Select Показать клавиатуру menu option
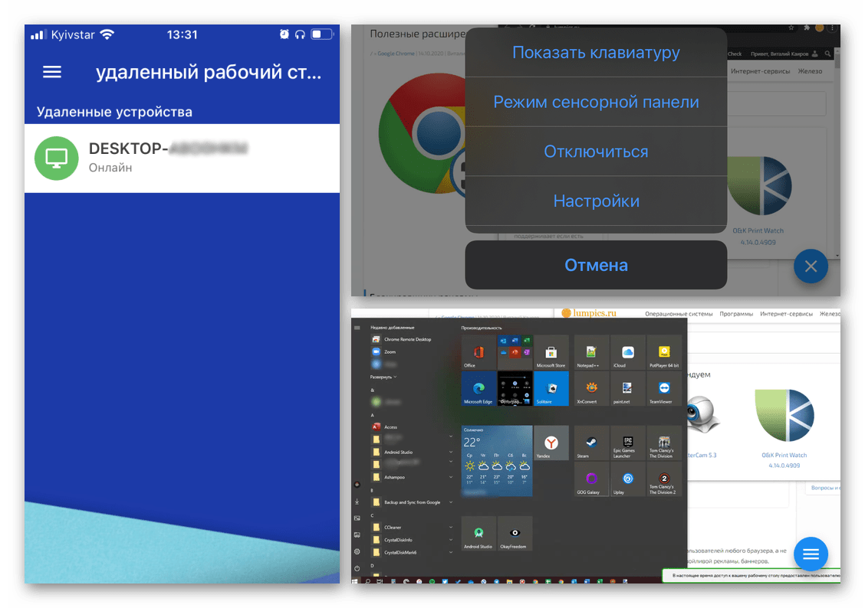Viewport: 865px width, 608px height. coord(596,53)
